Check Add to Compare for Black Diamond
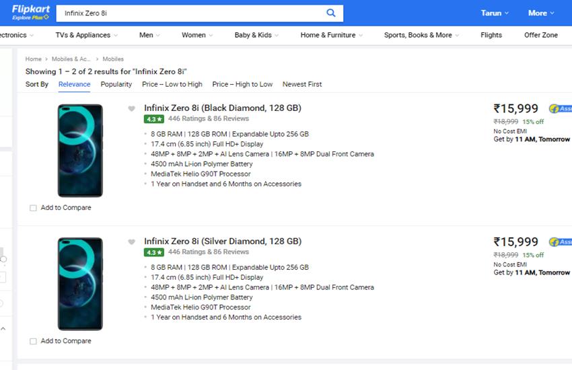This screenshot has height=370, width=572. click(x=34, y=208)
